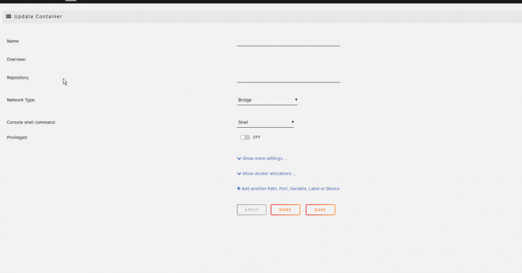Click the chevron icon beside Show more settings

pyautogui.click(x=239, y=159)
